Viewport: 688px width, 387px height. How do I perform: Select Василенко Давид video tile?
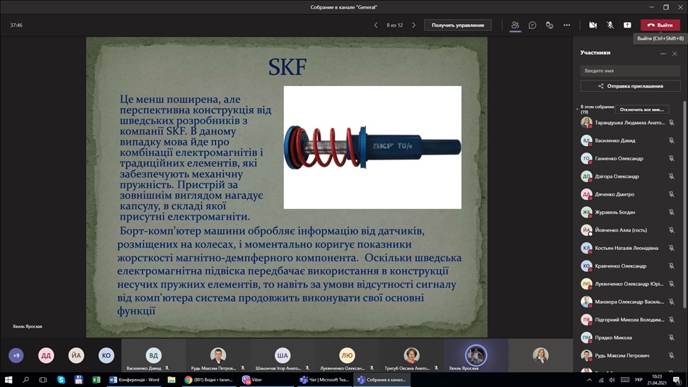tap(153, 355)
